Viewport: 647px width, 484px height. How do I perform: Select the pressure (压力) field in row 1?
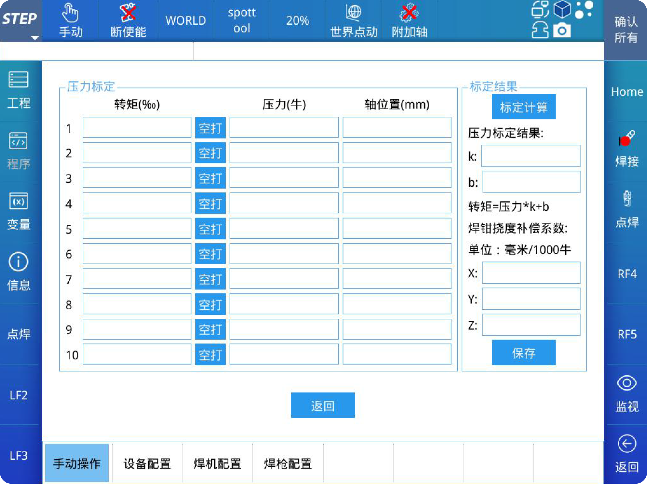[x=284, y=128]
